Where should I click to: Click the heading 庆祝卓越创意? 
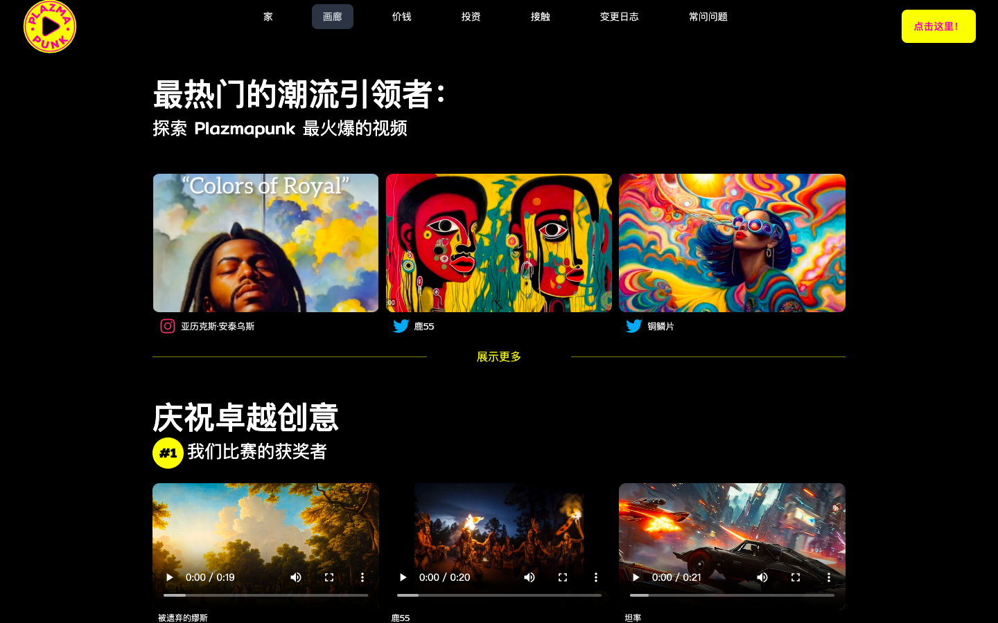pos(245,417)
